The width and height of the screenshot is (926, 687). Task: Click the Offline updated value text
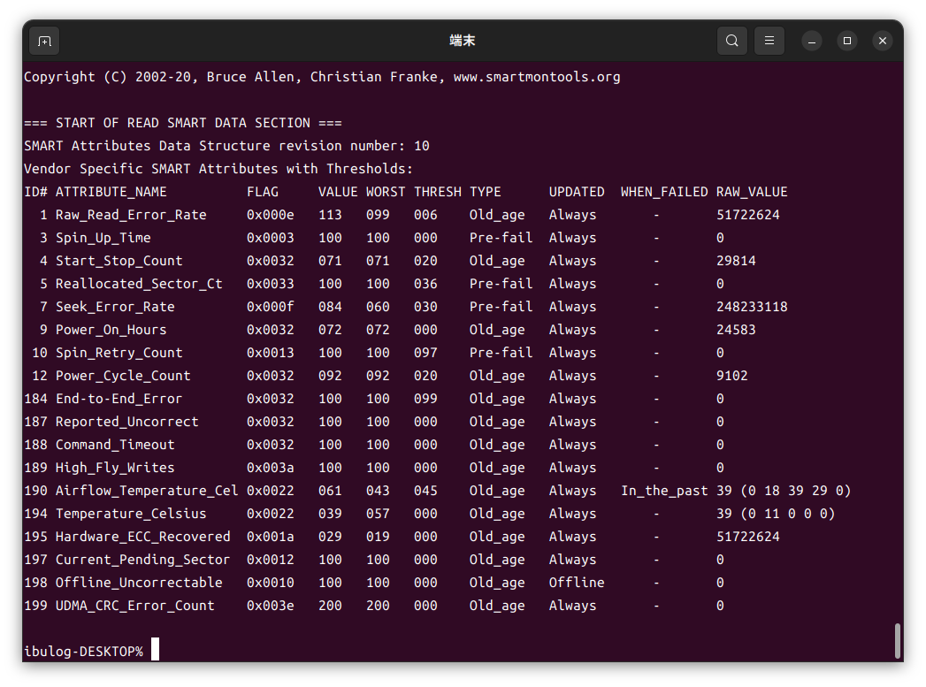point(576,583)
